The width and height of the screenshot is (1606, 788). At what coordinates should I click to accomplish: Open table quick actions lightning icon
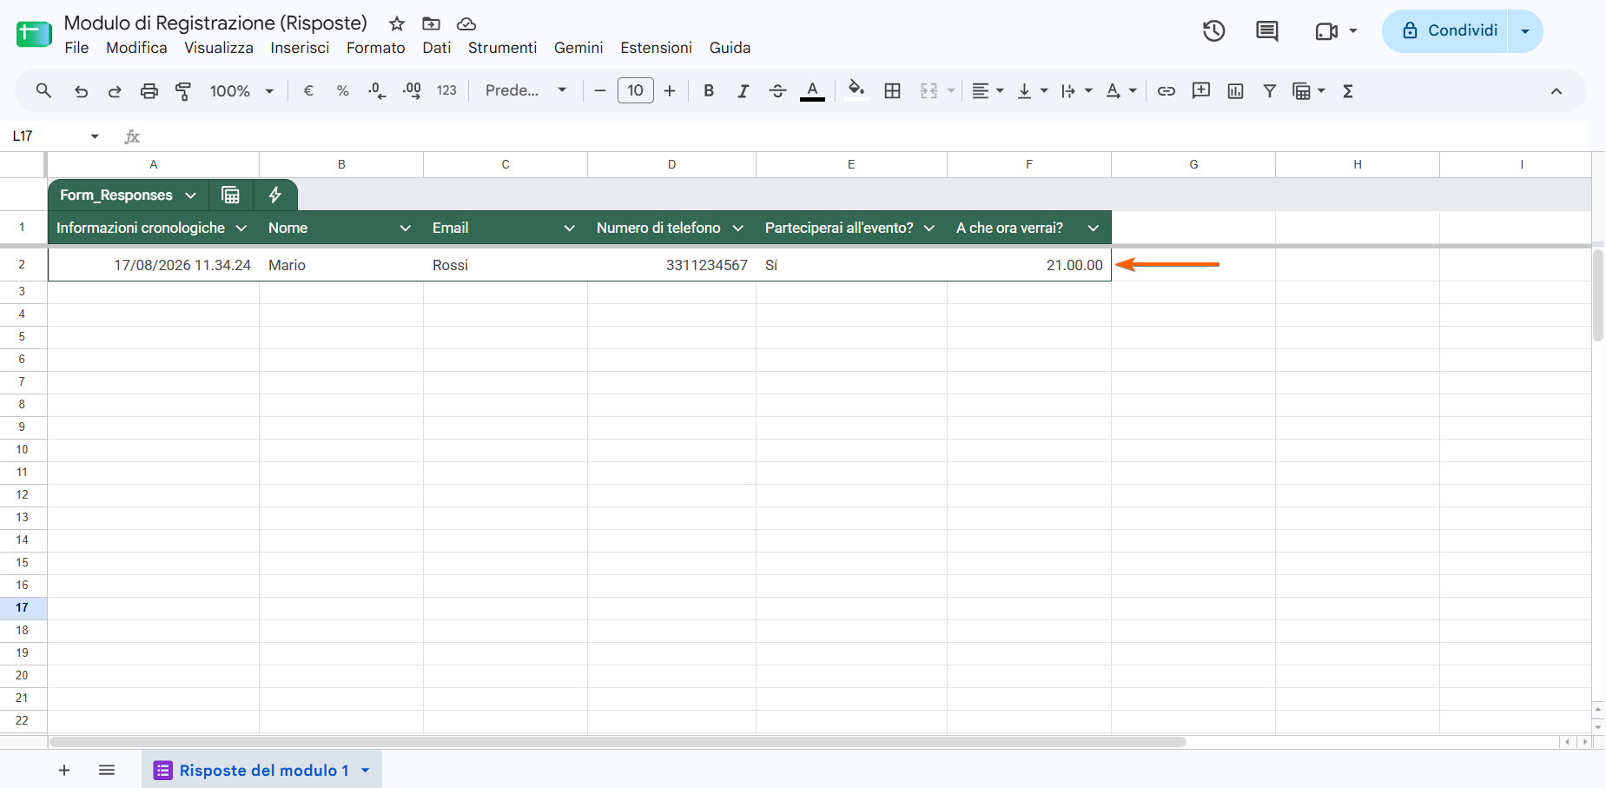275,195
